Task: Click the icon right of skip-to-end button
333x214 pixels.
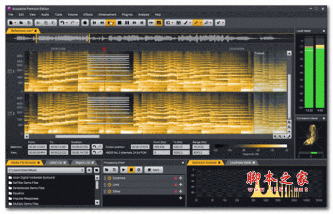Action: (x=151, y=23)
